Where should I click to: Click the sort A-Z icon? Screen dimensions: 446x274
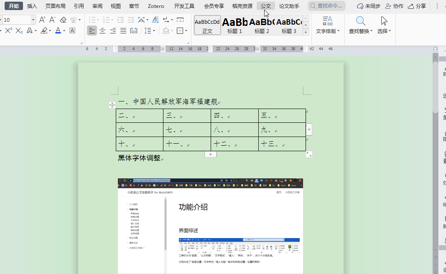coord(155,20)
